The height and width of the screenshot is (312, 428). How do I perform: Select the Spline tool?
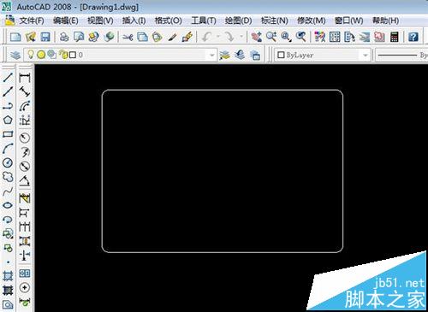[x=8, y=191]
